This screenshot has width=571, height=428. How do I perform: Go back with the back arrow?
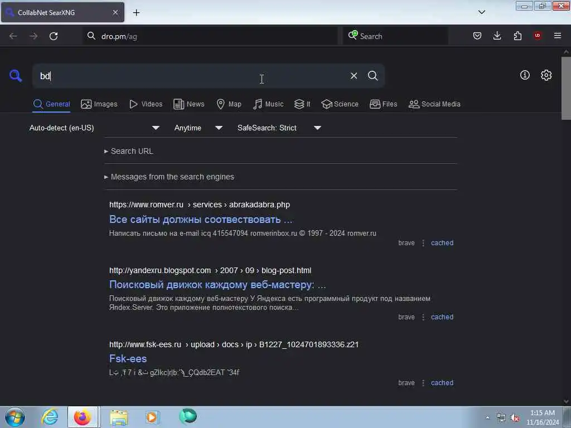click(x=13, y=36)
